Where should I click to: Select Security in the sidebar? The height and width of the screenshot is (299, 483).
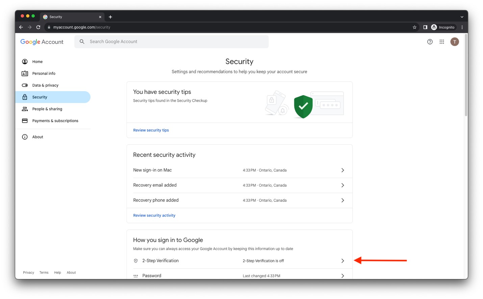coord(53,97)
